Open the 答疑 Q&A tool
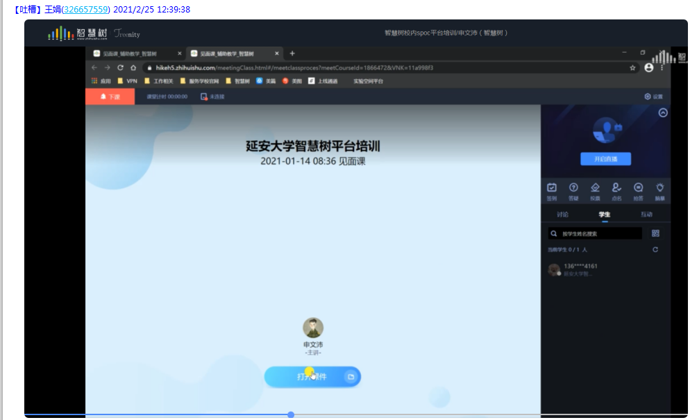Screen dimensions: 690x420 click(573, 190)
